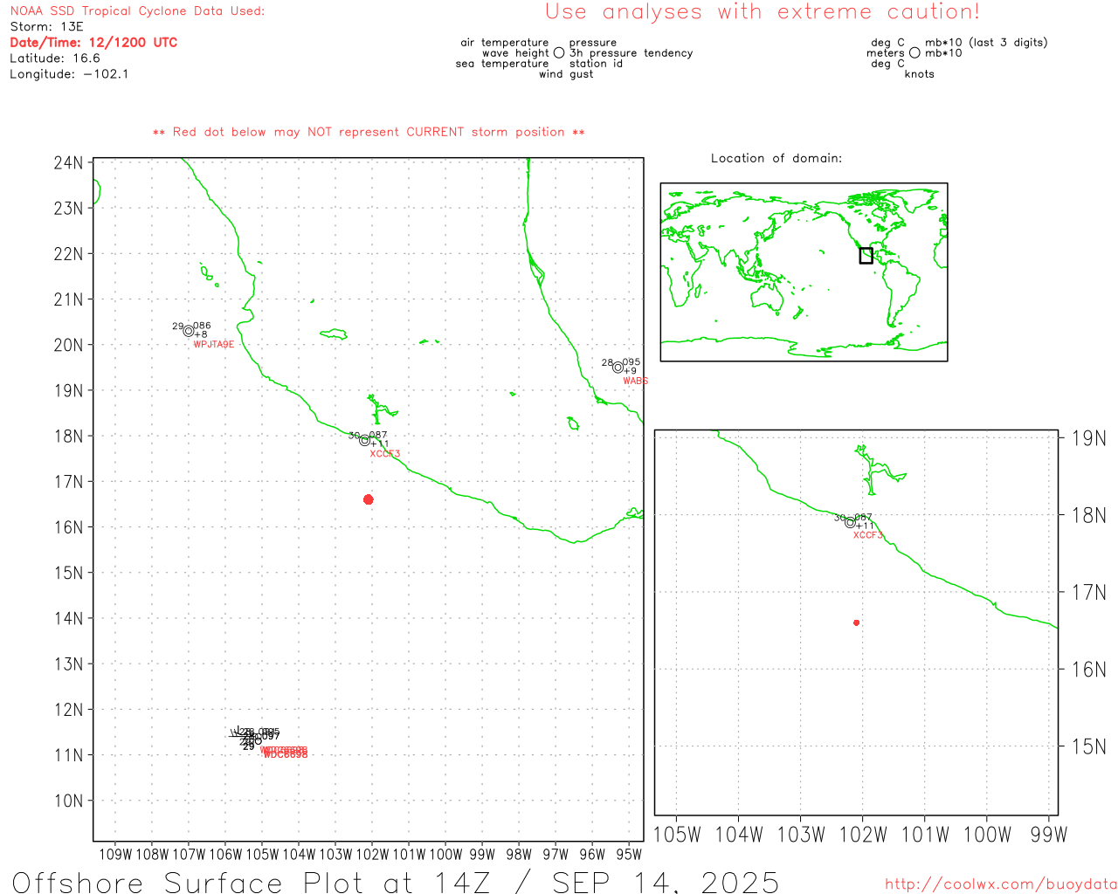Select the WPJTA9E station circle marker
Viewport: 1118px width, 894px height.
coord(188,331)
